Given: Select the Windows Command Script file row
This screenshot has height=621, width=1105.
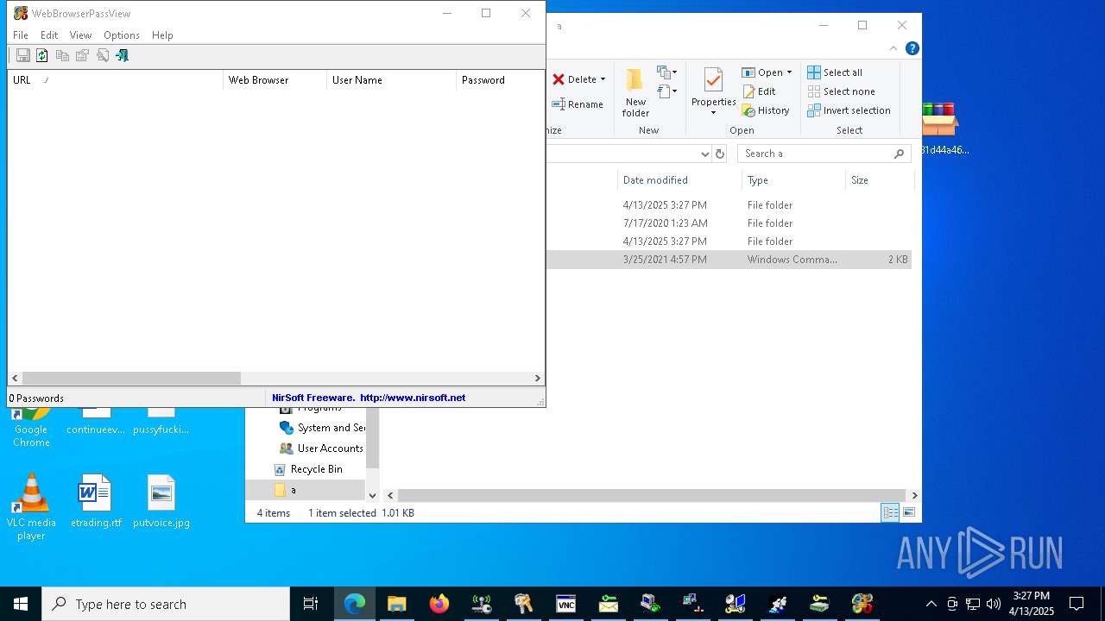Looking at the screenshot, I should 729,260.
